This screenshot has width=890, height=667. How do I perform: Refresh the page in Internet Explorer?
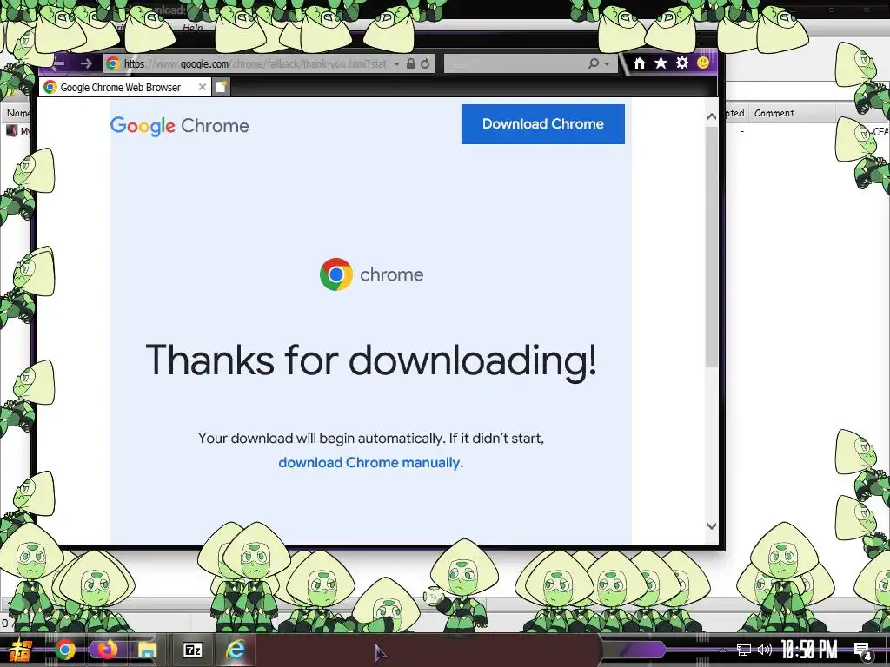425,63
